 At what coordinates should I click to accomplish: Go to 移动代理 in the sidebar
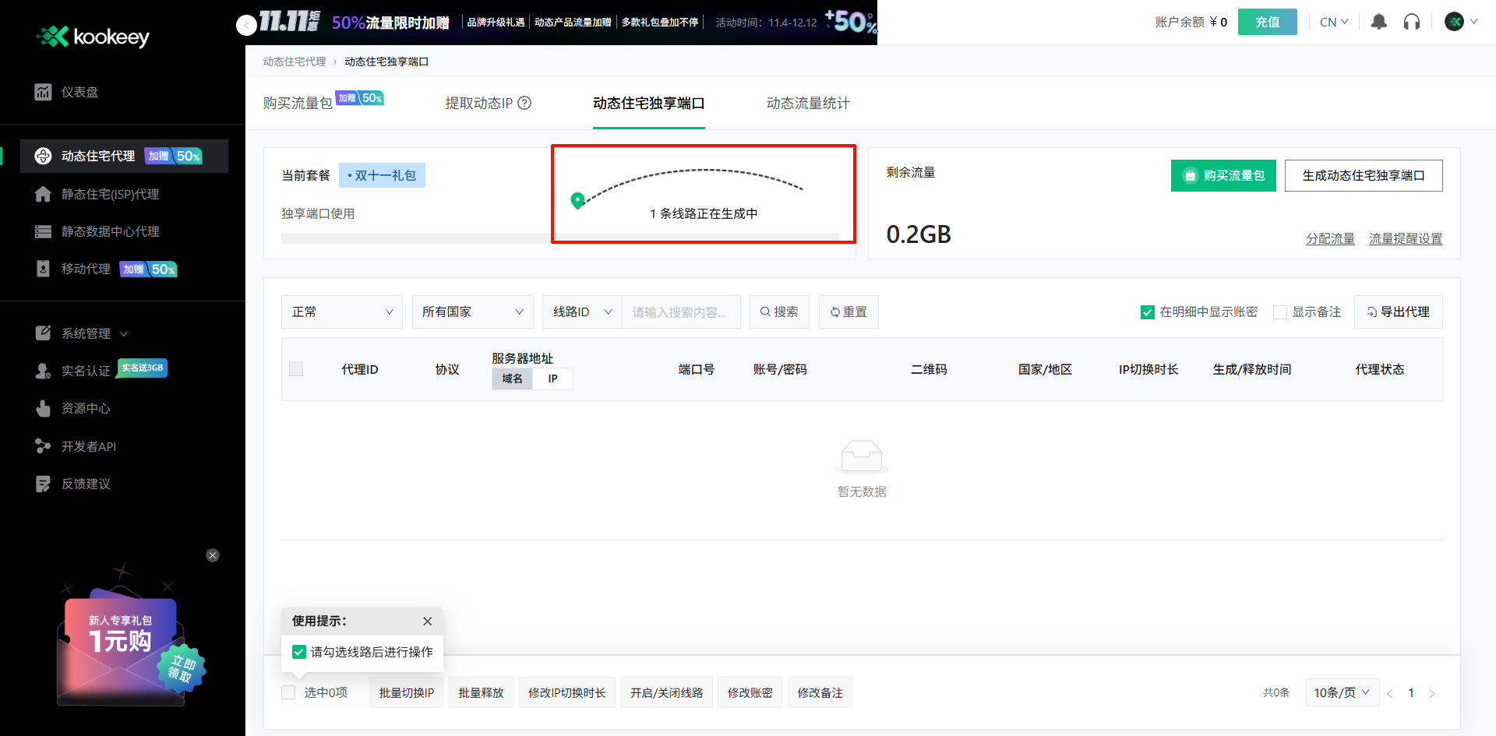pyautogui.click(x=86, y=269)
